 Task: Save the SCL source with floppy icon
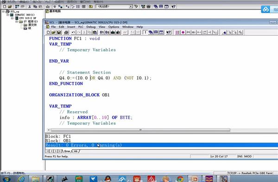[x=59, y=32]
